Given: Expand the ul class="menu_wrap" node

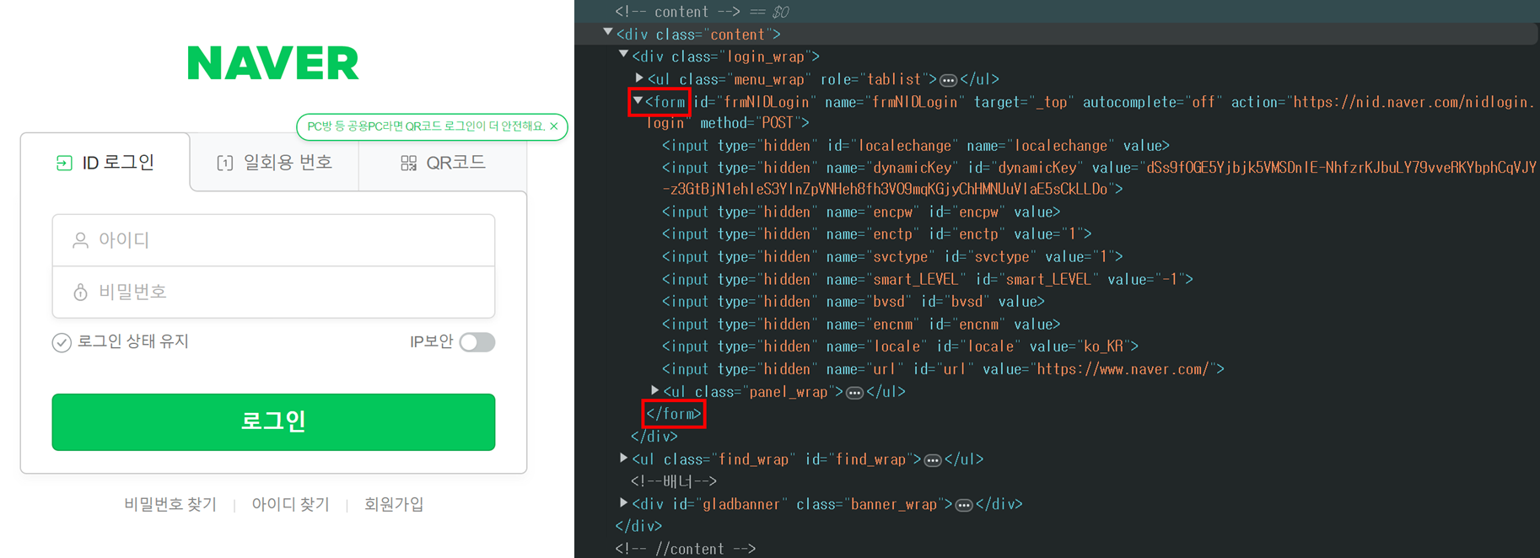Looking at the screenshot, I should (640, 78).
